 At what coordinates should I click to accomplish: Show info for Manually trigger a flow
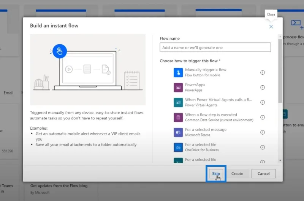[x=262, y=72]
